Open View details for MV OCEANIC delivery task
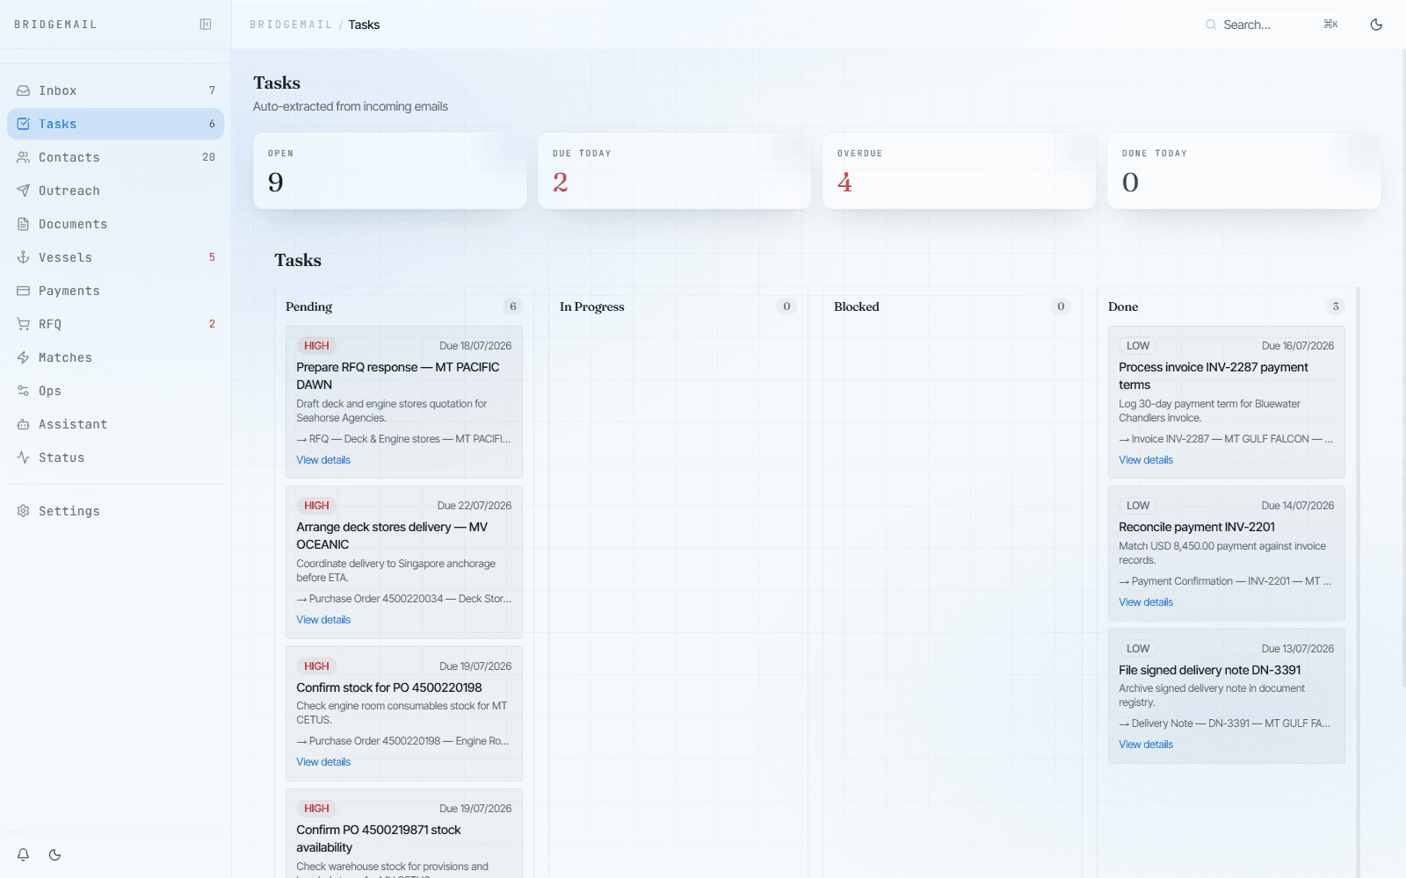The height and width of the screenshot is (878, 1406). [x=323, y=620]
